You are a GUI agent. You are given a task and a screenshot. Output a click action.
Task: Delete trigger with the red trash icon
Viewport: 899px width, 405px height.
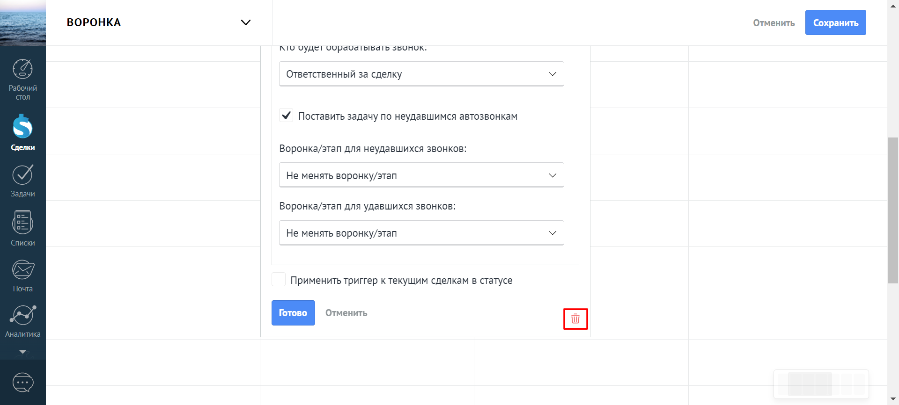click(575, 319)
